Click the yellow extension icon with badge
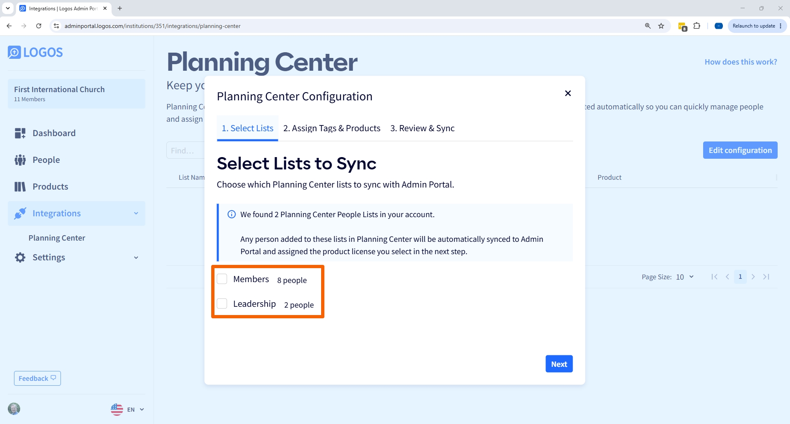This screenshot has width=790, height=424. [x=683, y=27]
